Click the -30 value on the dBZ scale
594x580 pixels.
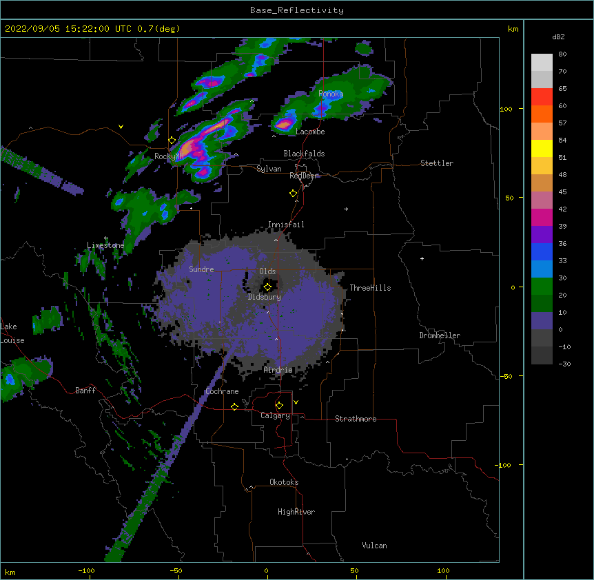coord(564,364)
